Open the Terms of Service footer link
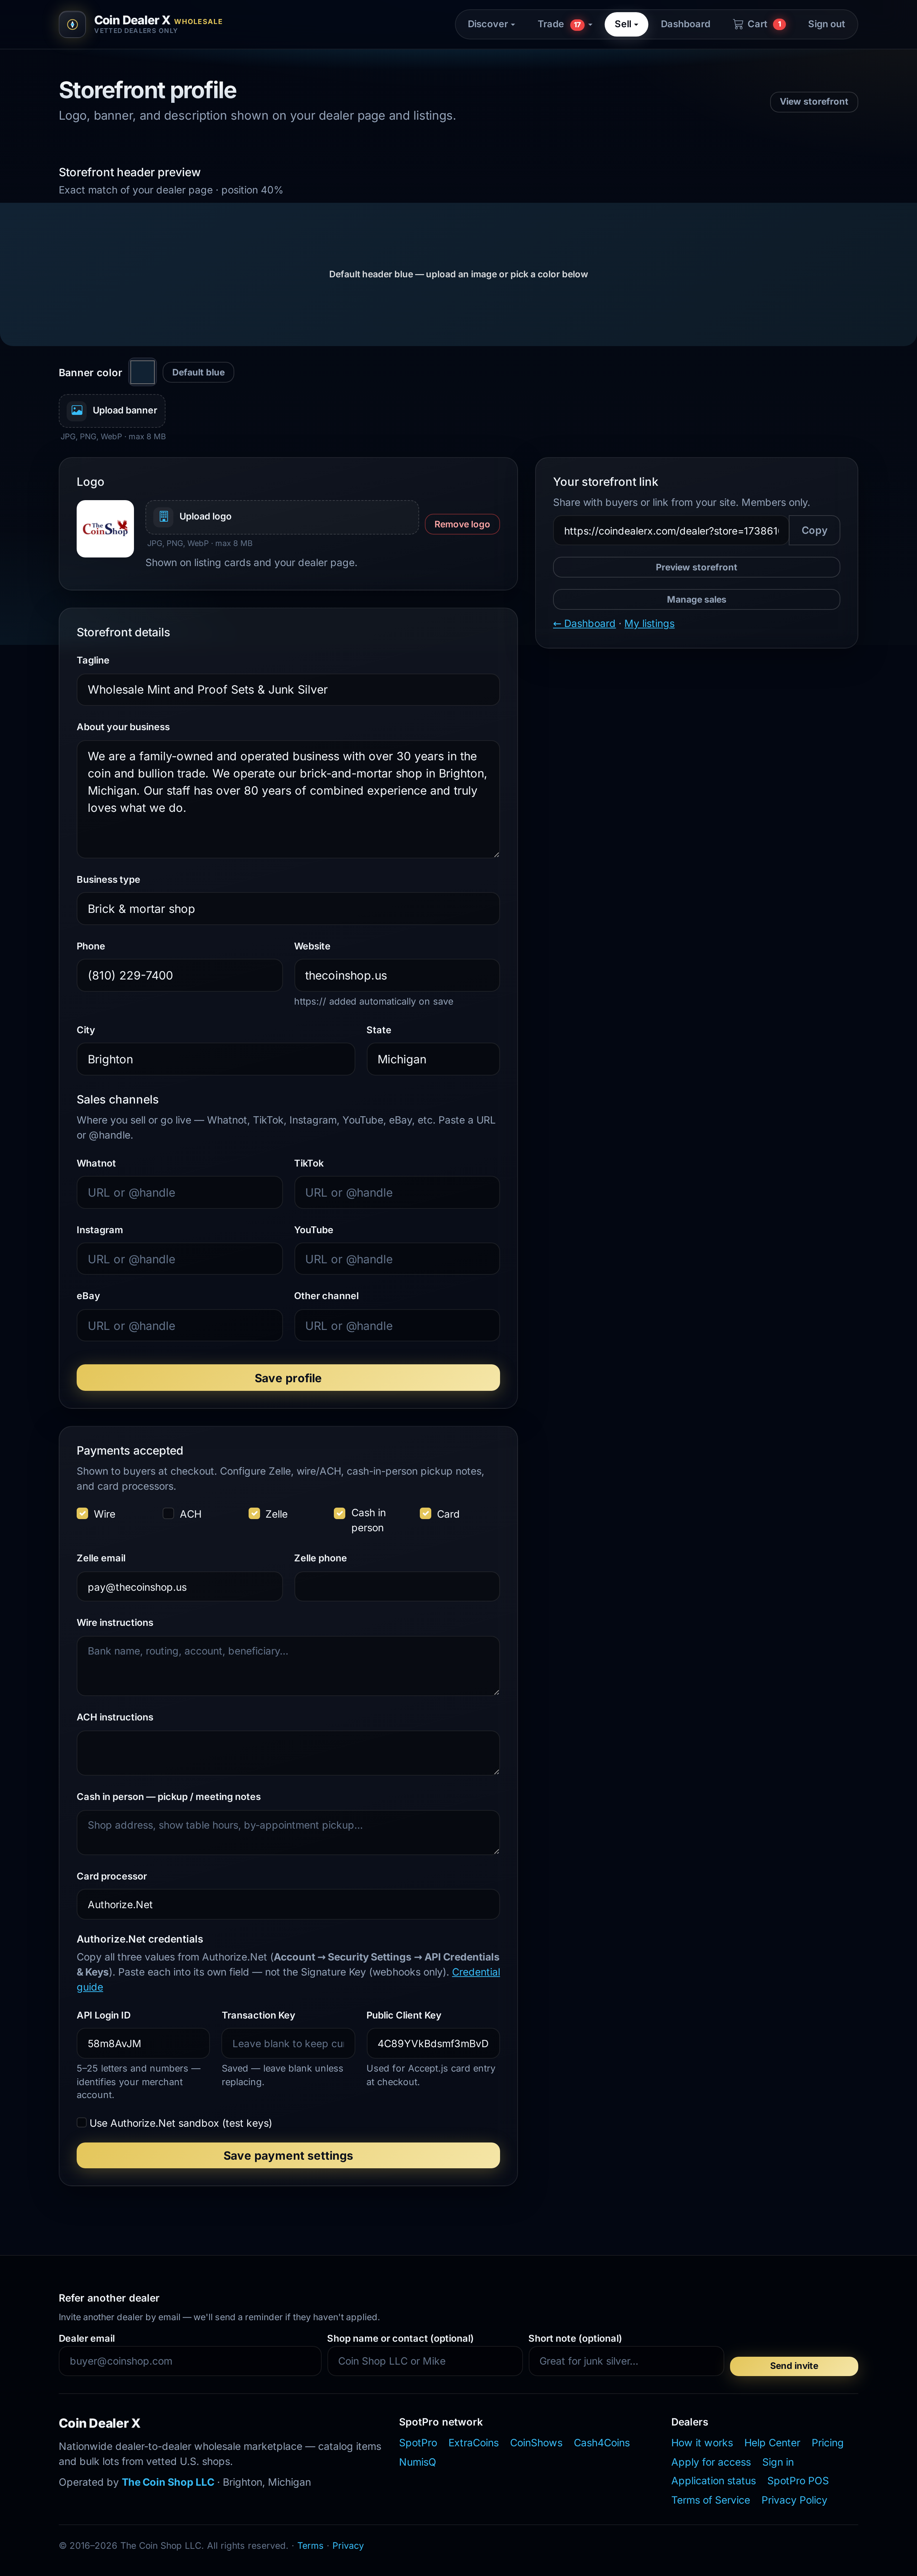 coord(710,2500)
